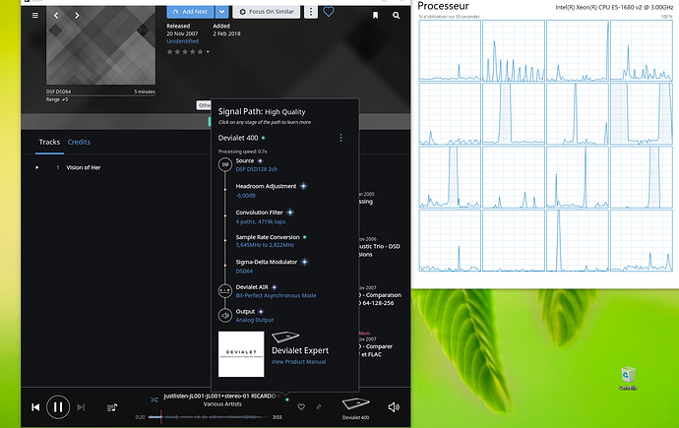Play track Vision of Her arrow
The width and height of the screenshot is (679, 428).
click(36, 167)
